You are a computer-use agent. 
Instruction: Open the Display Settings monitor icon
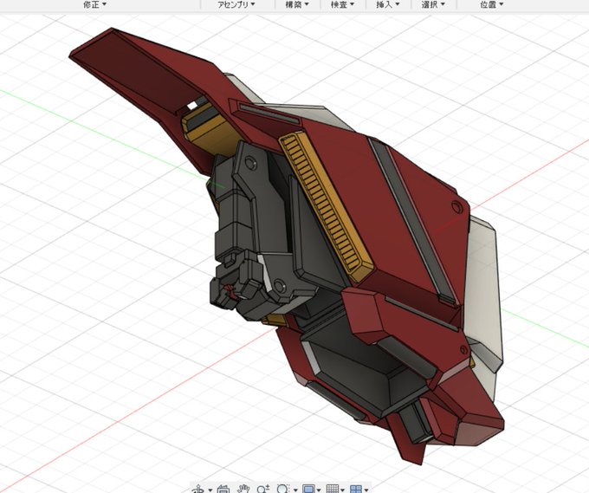click(x=308, y=490)
